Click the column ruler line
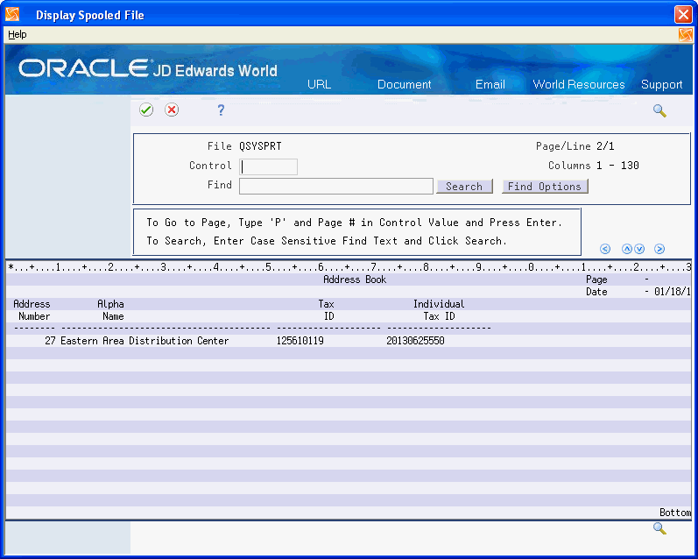 (349, 267)
